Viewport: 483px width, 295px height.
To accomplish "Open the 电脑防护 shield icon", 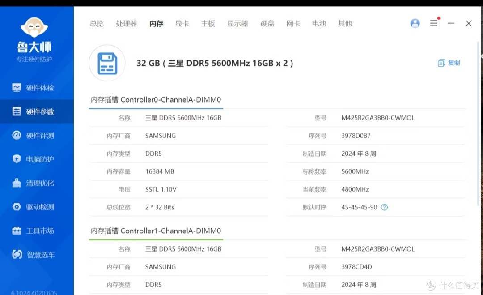I will click(x=17, y=159).
